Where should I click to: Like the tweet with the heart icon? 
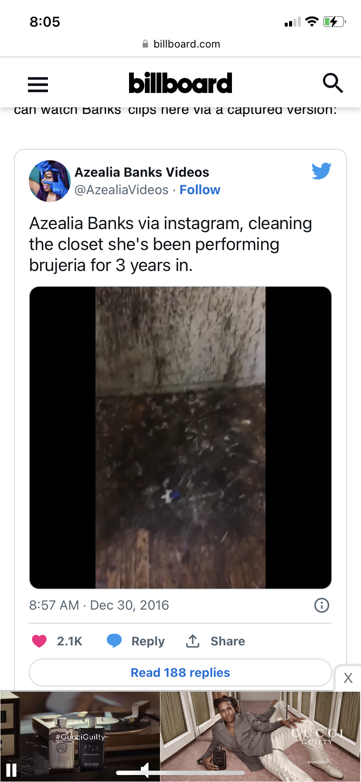click(39, 641)
